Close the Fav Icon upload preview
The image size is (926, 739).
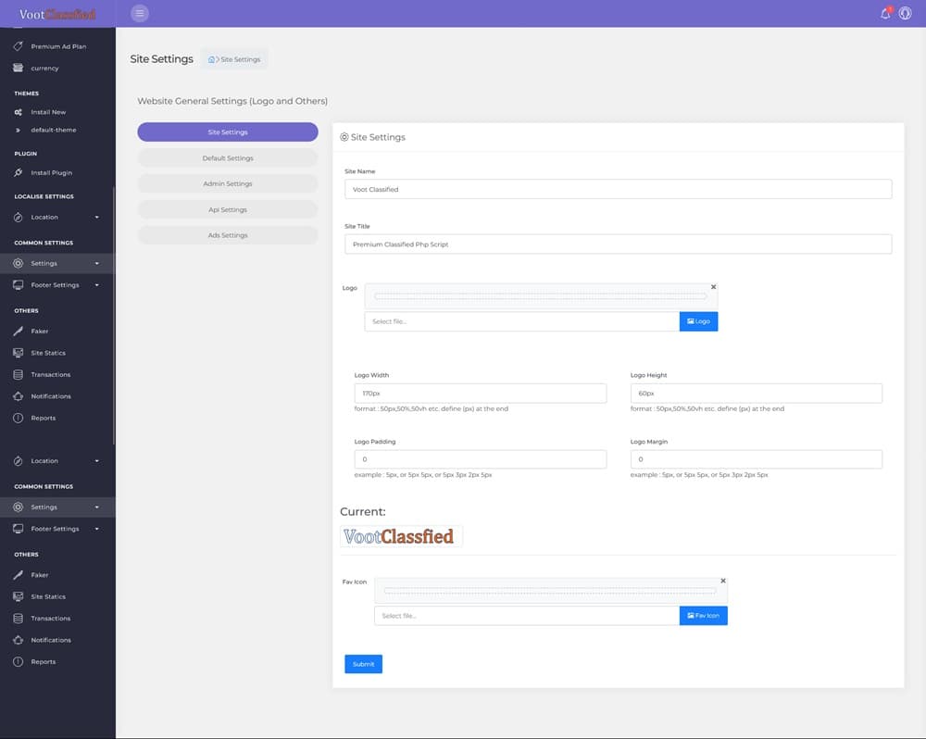click(x=723, y=581)
